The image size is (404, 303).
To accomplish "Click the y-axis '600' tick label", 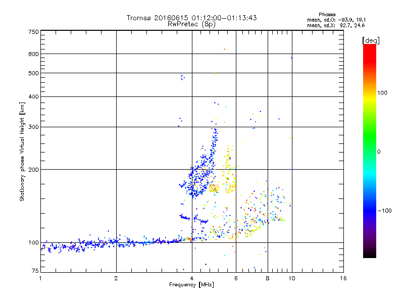I will [34, 54].
